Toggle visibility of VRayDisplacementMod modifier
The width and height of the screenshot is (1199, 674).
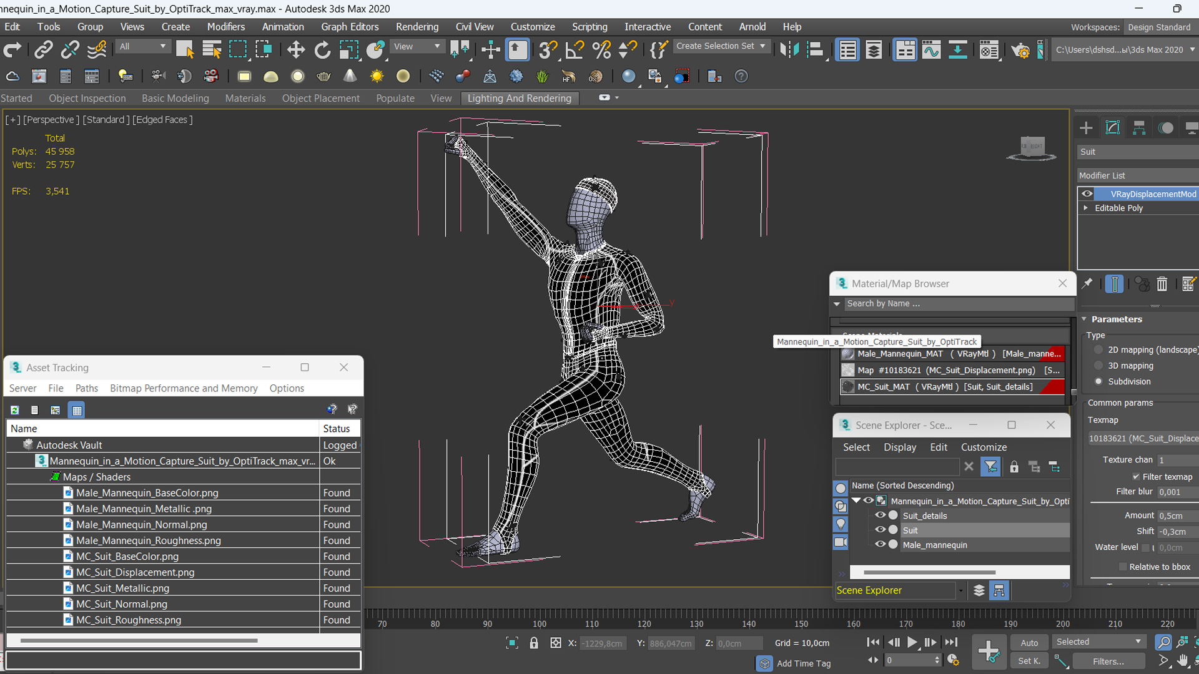pyautogui.click(x=1087, y=194)
